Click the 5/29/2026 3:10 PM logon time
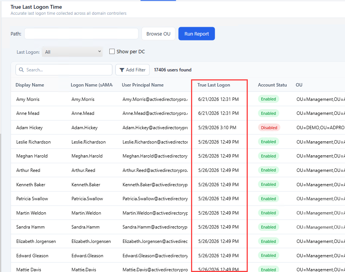This screenshot has height=272, width=345. (x=217, y=128)
